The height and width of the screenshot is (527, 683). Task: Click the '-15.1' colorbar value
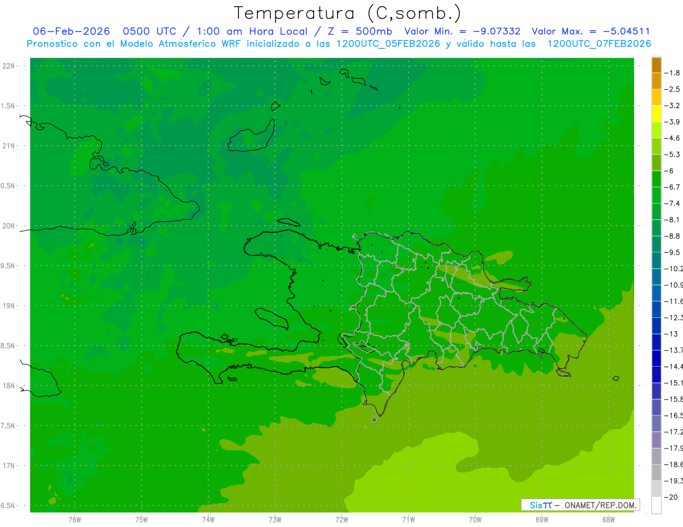coord(674,383)
